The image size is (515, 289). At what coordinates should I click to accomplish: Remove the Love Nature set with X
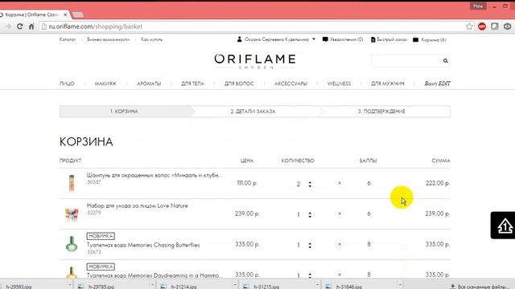[340, 214]
